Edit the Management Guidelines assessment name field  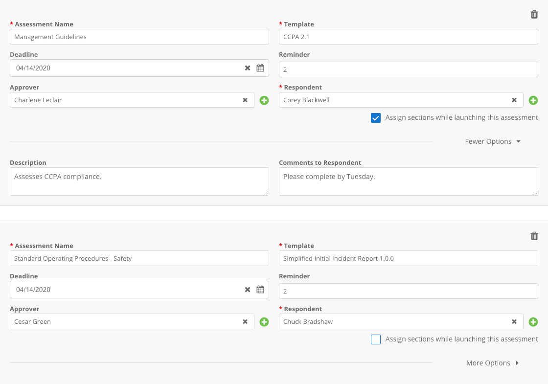coord(139,37)
